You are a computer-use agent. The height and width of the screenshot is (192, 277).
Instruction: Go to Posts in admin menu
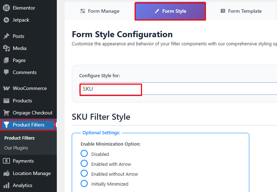(x=28, y=36)
